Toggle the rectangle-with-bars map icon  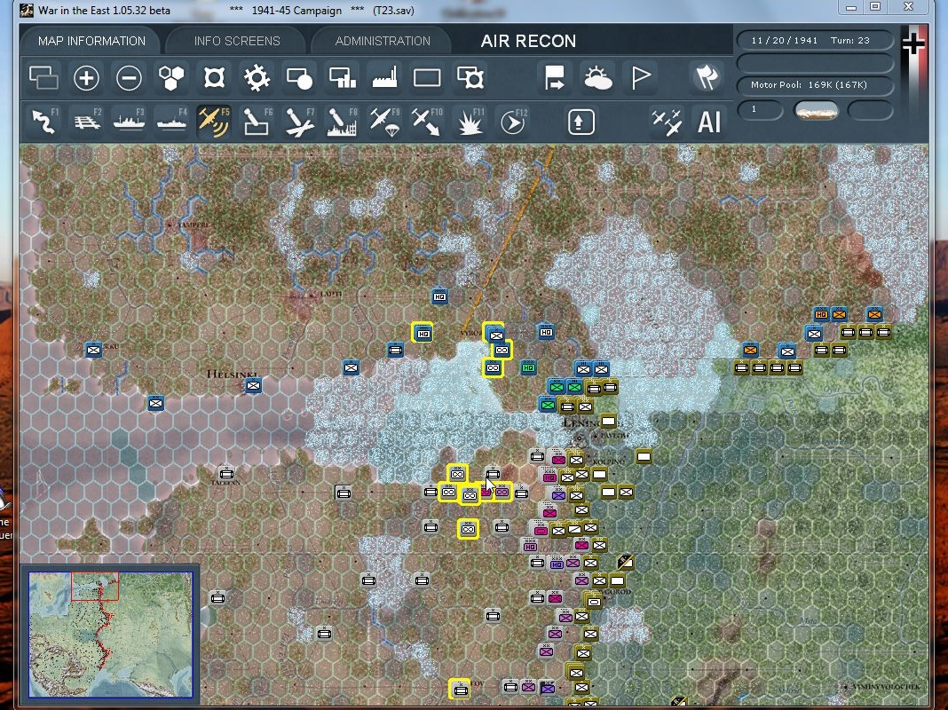pyautogui.click(x=343, y=78)
